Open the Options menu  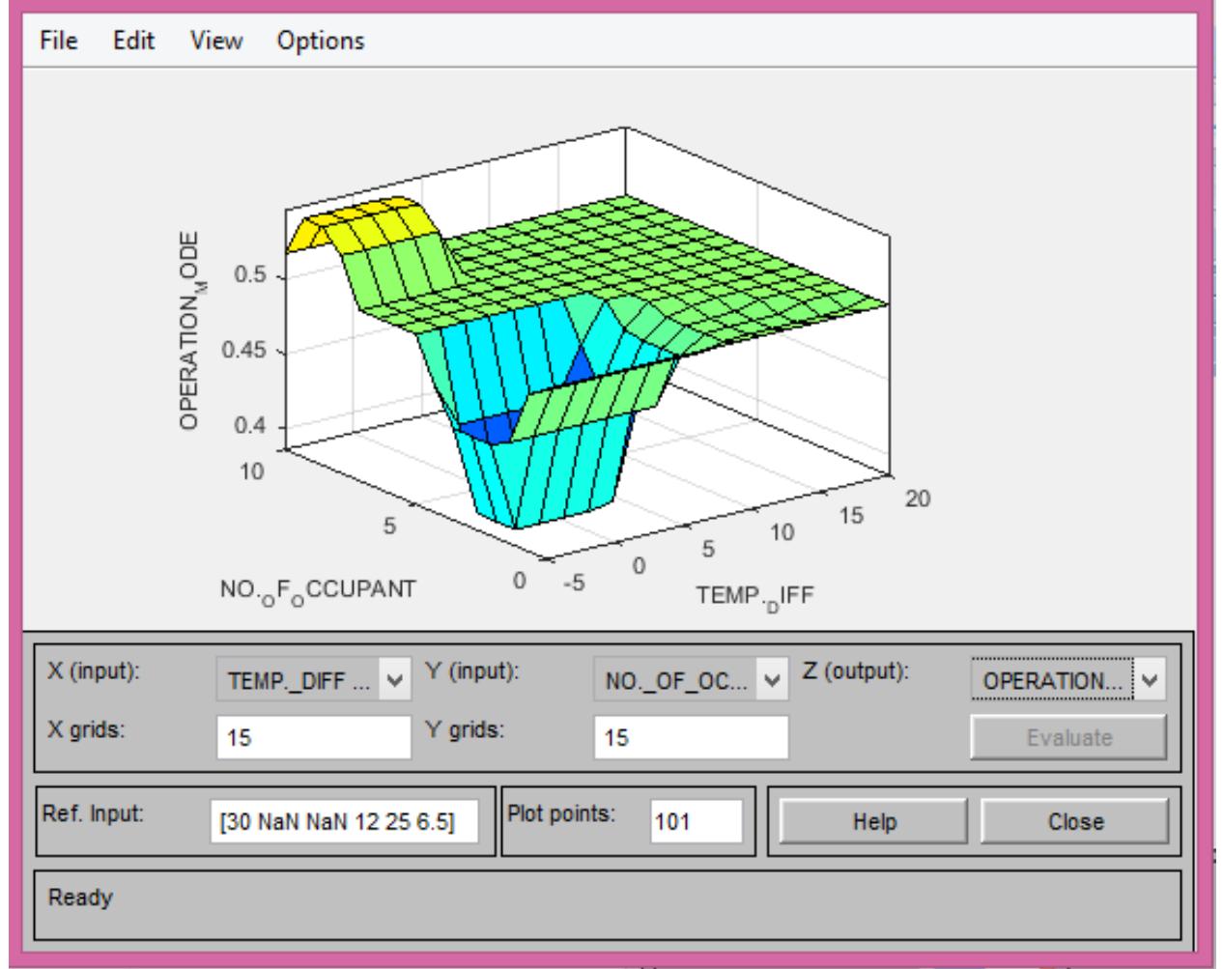[321, 41]
